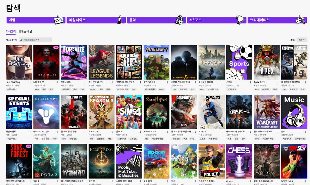Open the Diablo IV cover
Image resolution: width=310 pixels, height=185 pixels.
pos(46,62)
